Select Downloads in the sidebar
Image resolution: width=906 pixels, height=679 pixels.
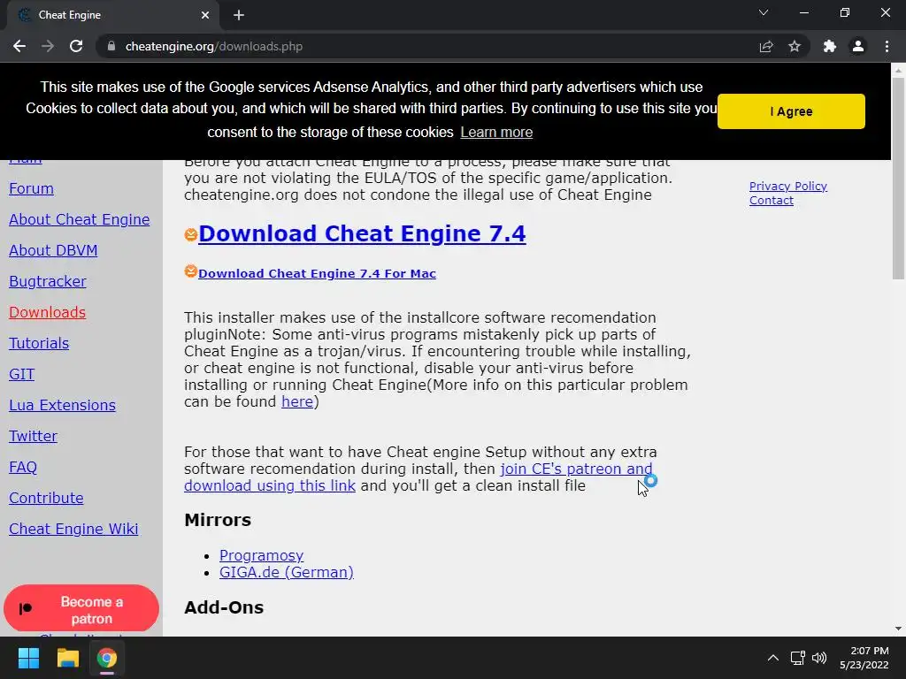pos(48,312)
